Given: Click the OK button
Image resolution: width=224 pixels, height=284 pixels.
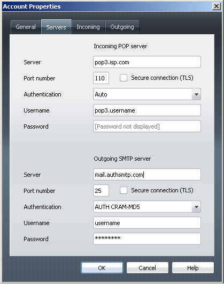Looking at the screenshot, I should [x=102, y=268].
